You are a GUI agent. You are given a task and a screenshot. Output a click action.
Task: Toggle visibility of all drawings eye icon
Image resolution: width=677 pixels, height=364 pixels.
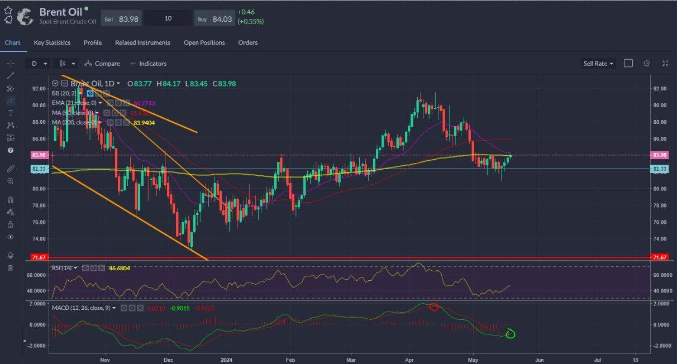click(x=10, y=237)
